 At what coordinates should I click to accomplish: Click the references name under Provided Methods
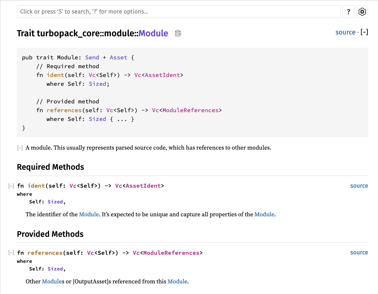point(45,253)
